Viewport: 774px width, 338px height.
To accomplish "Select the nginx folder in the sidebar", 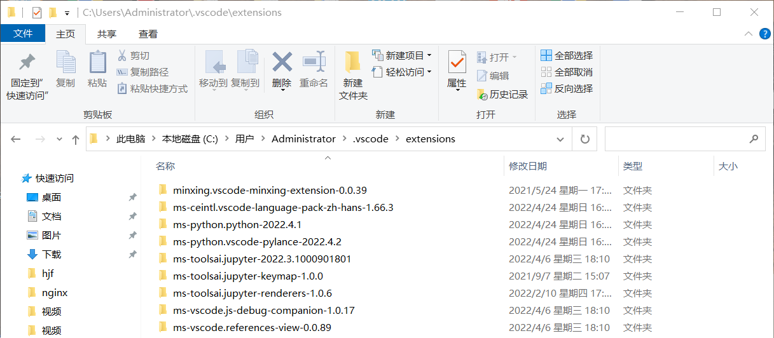I will point(47,293).
